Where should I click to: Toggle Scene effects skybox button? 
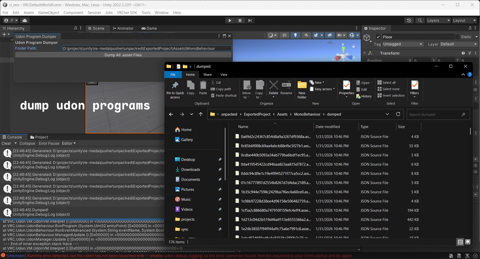[316, 36]
